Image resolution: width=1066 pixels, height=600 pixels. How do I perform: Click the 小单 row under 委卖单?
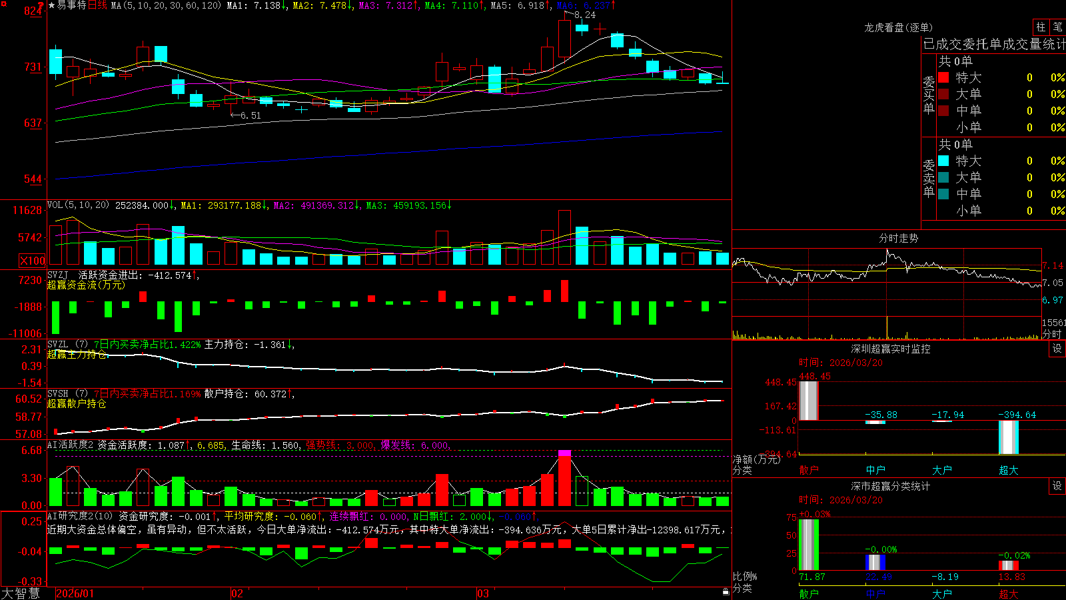1001,211
